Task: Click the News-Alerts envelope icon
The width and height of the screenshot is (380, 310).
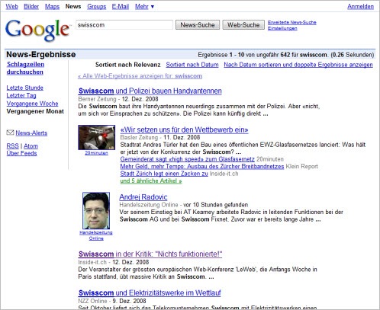Action: coord(10,133)
